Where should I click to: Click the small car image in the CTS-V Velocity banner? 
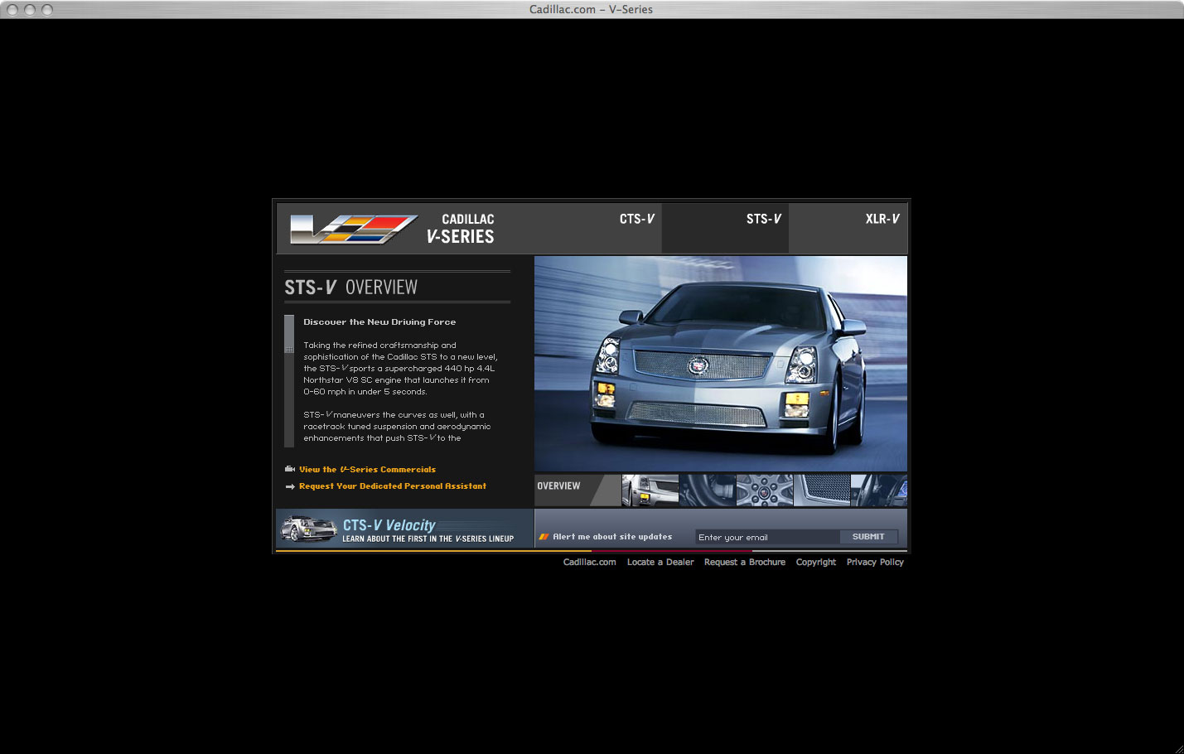[x=309, y=529]
